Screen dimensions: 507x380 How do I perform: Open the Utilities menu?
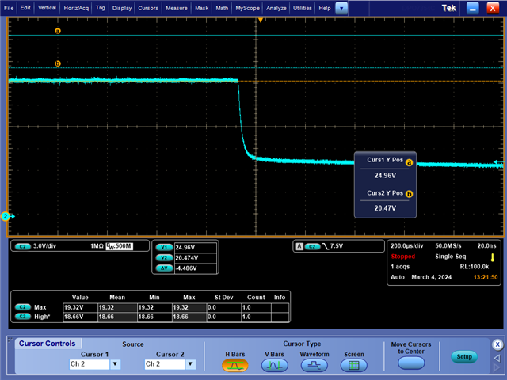tap(303, 8)
